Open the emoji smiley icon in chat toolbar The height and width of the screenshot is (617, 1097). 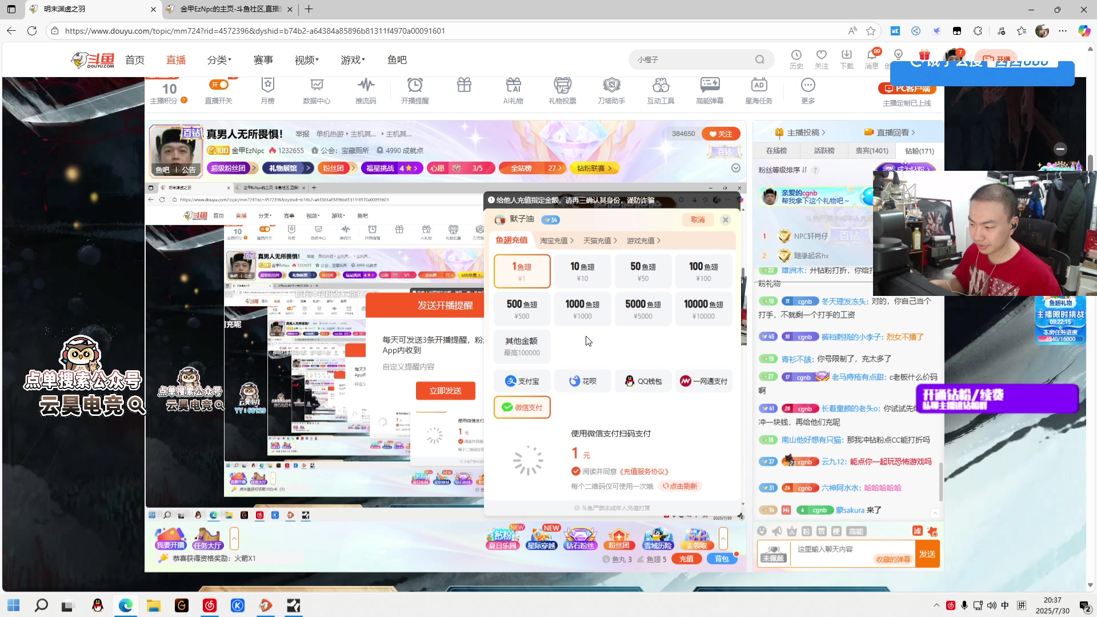click(x=762, y=531)
